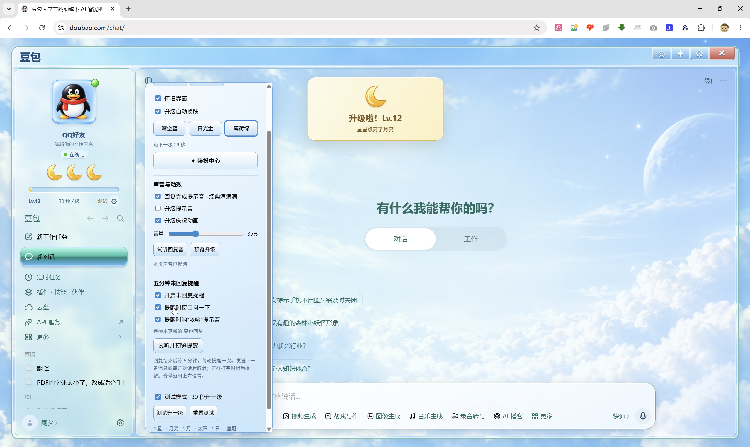
Task: Click the microphone voice input button
Action: click(643, 416)
